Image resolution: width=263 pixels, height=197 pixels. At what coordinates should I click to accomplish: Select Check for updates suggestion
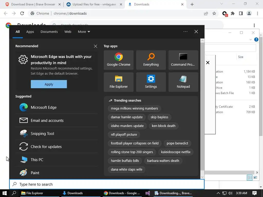click(x=57, y=146)
